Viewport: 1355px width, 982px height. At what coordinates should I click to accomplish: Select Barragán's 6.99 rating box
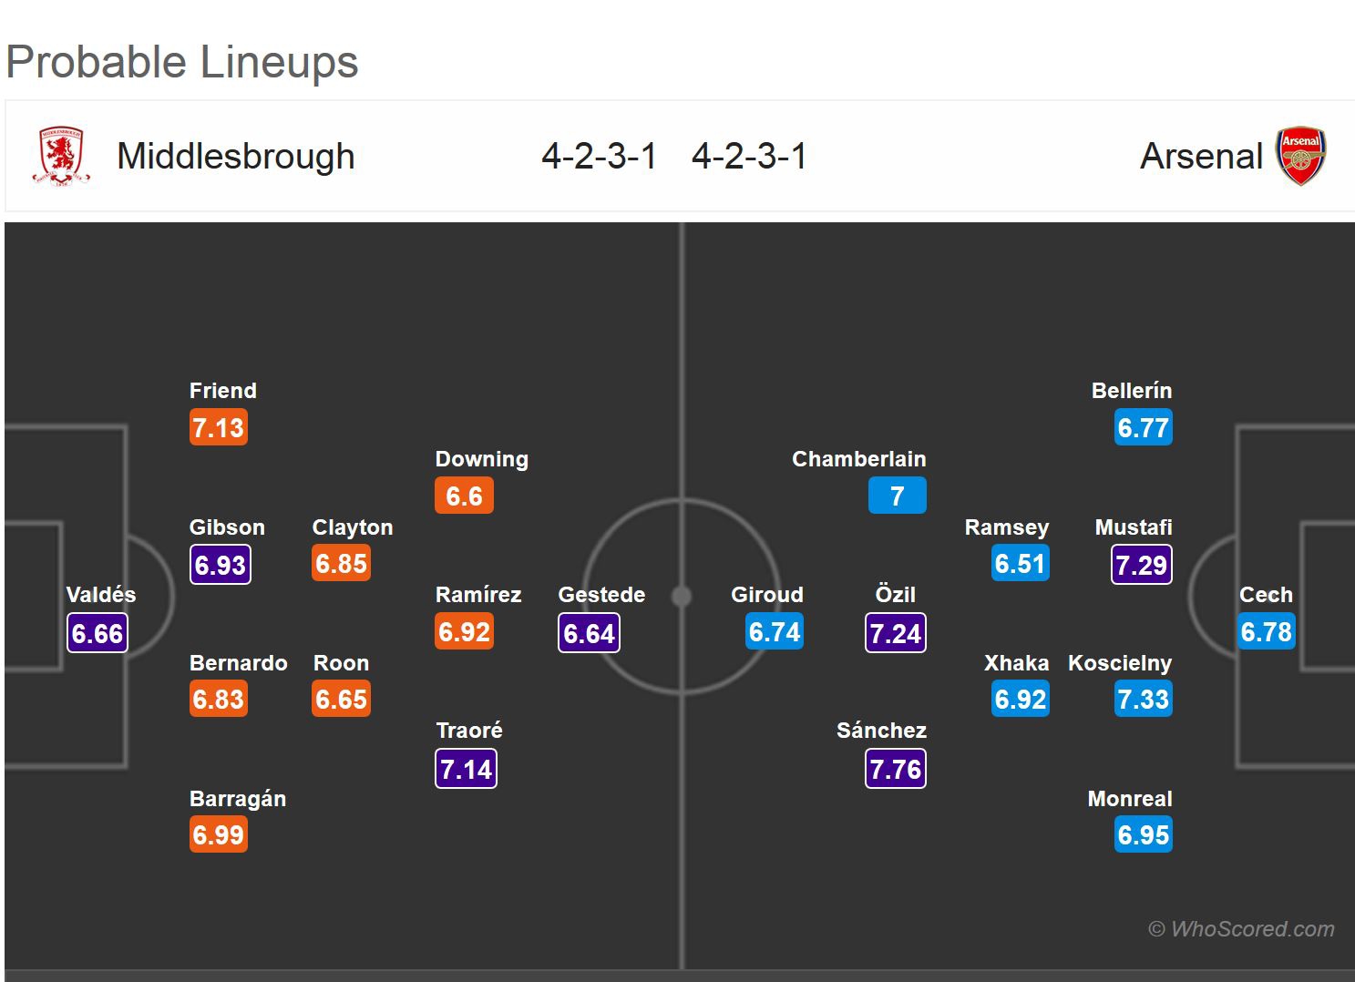(219, 834)
